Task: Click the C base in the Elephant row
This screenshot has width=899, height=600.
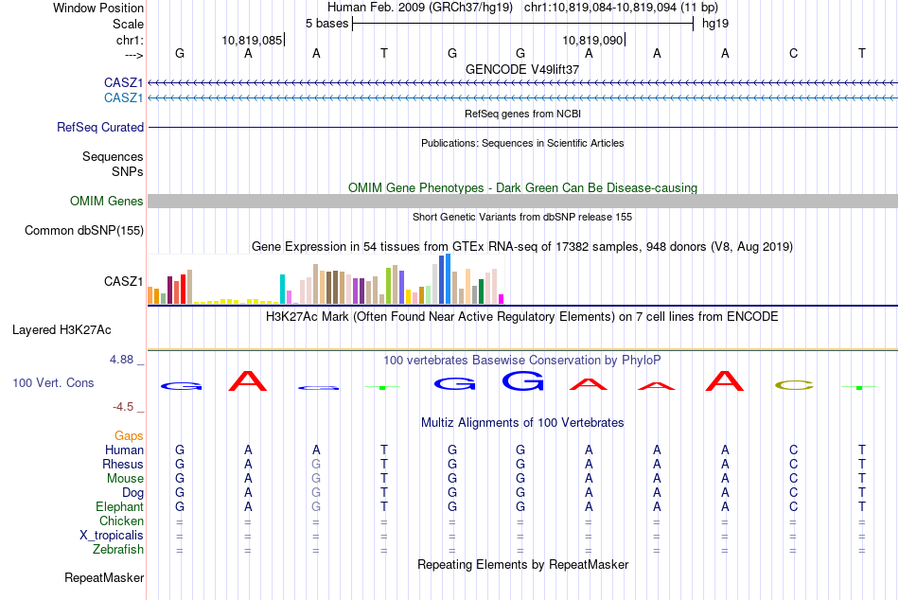Action: pos(794,506)
